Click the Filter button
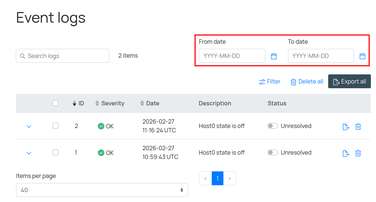This screenshot has height=202, width=376. [x=269, y=82]
